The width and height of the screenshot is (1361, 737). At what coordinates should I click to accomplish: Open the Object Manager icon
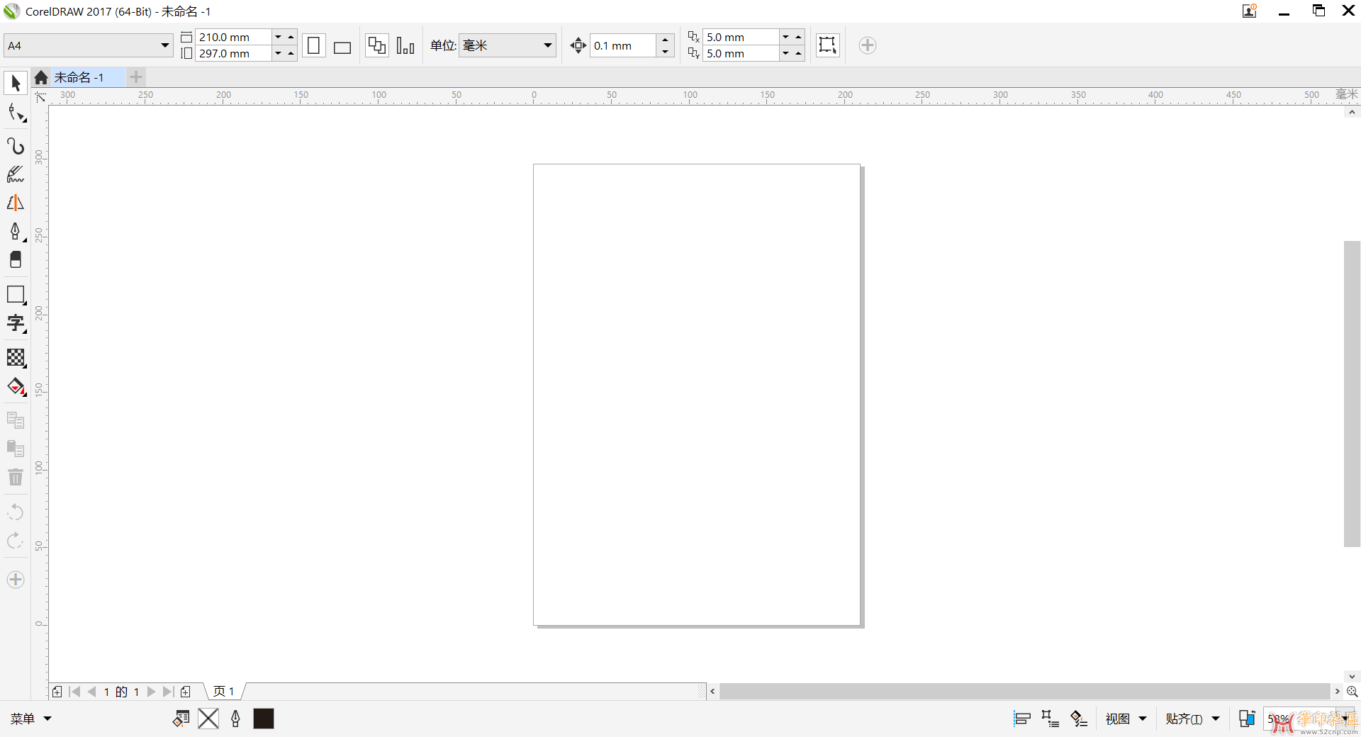point(1050,719)
